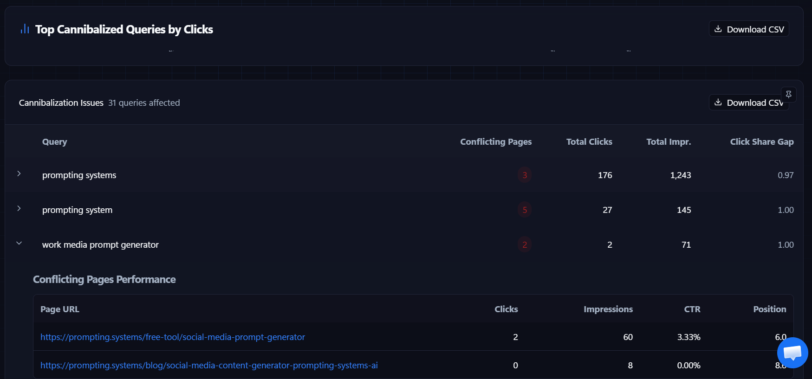Click the bar chart icon beside Top Cannibalized Queries
Image resolution: width=812 pixels, height=379 pixels.
tap(25, 29)
